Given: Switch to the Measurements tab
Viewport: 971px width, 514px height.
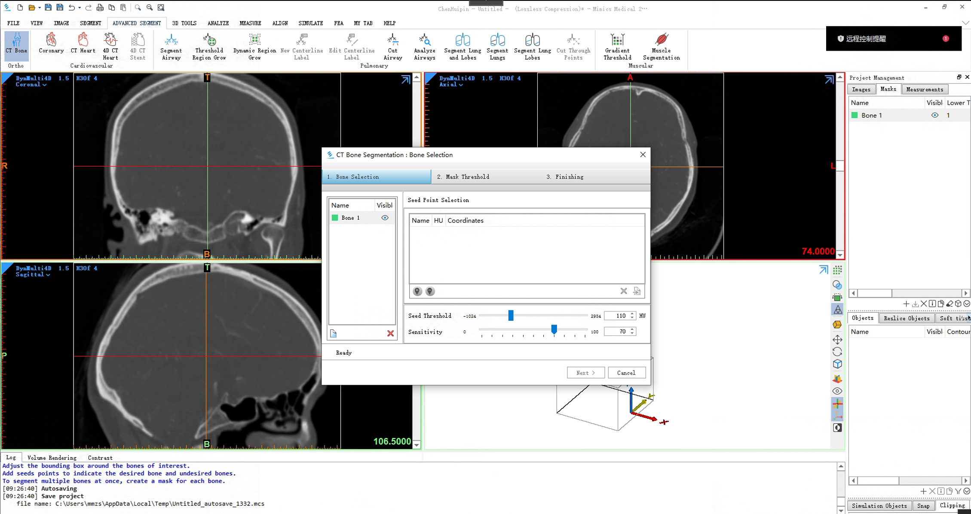Looking at the screenshot, I should pos(925,89).
